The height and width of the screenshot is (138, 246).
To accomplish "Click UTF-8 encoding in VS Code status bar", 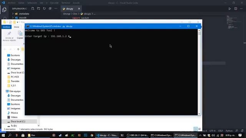I will point(212,131).
